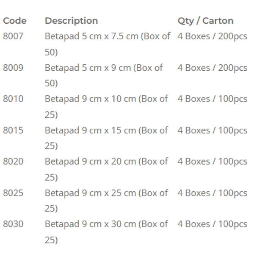Click the Description column header

coord(72,21)
